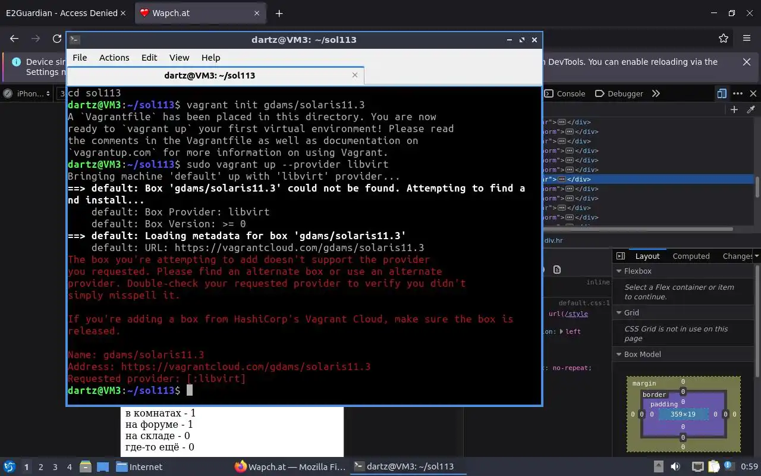Click div.hr breadcrumb
The image size is (761, 476).
point(554,240)
